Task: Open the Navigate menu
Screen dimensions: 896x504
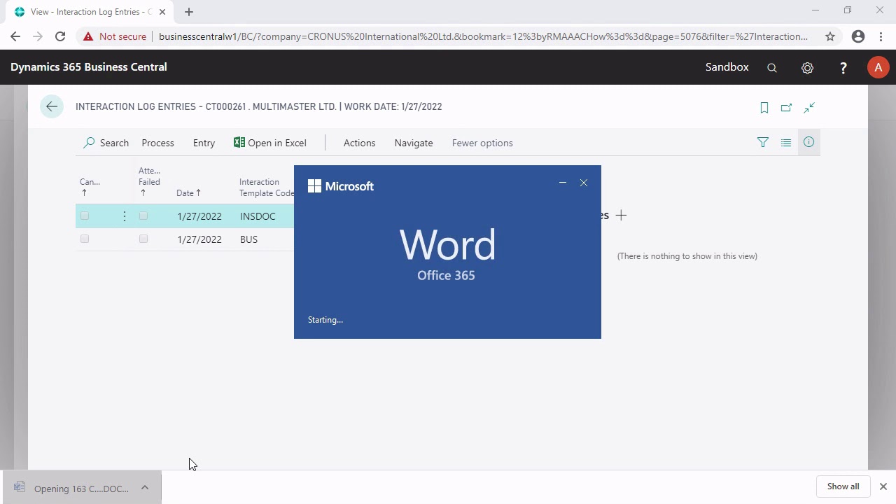Action: pyautogui.click(x=414, y=143)
